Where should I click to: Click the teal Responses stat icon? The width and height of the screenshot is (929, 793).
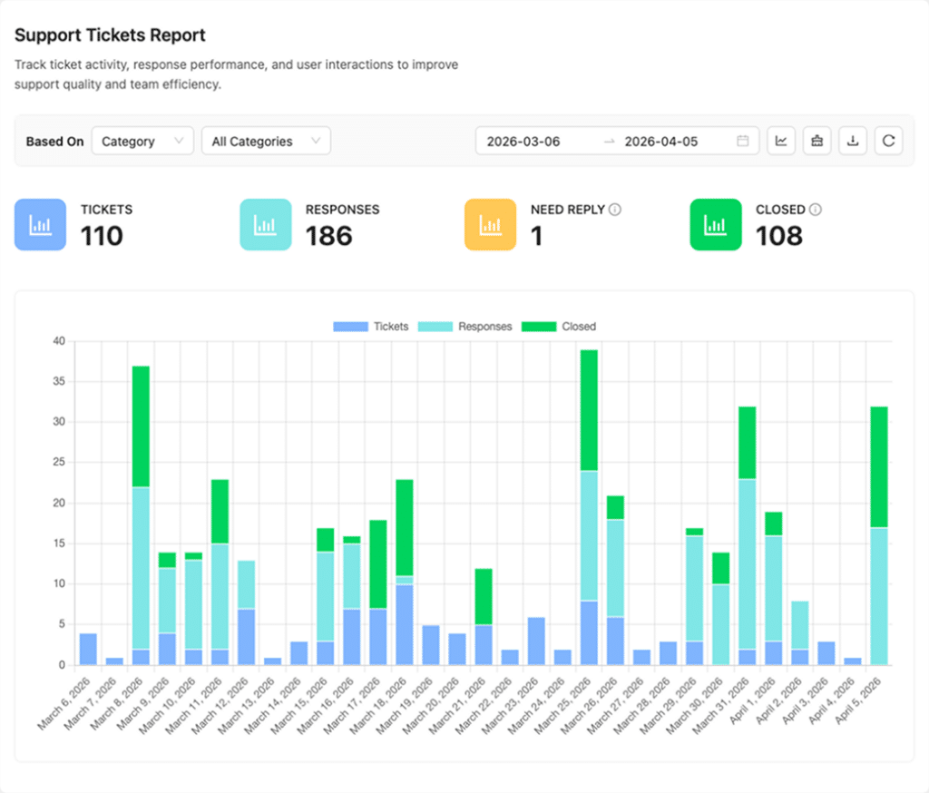265,224
